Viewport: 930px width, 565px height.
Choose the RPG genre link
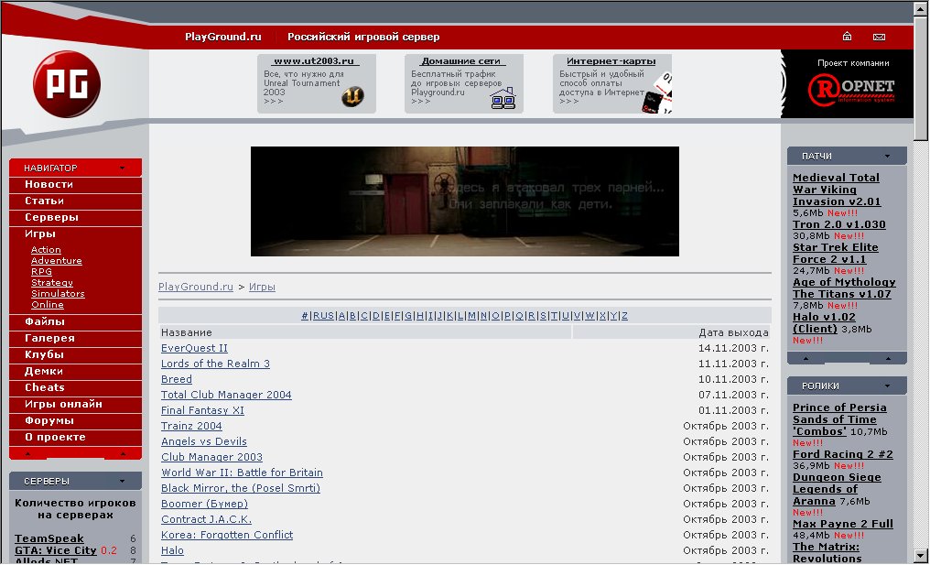(x=41, y=271)
